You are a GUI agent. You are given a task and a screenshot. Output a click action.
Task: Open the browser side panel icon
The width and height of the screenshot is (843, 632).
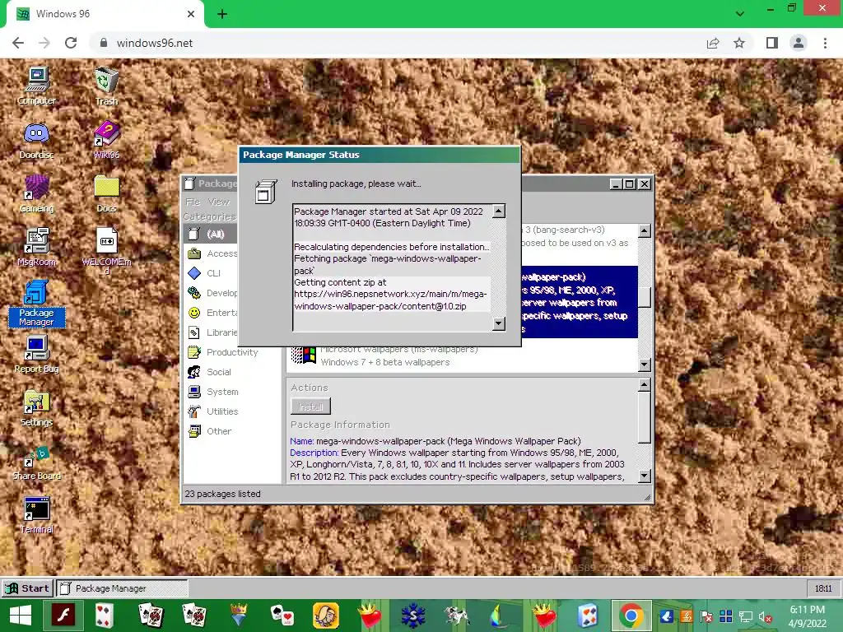click(772, 43)
